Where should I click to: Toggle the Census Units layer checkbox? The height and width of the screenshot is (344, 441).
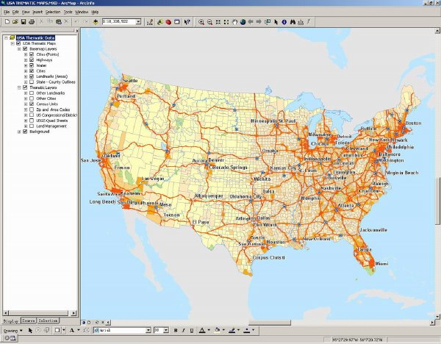click(x=32, y=104)
